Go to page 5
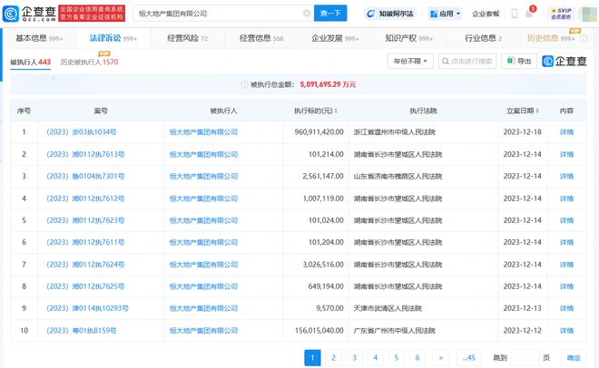The image size is (599, 368). [x=397, y=358]
